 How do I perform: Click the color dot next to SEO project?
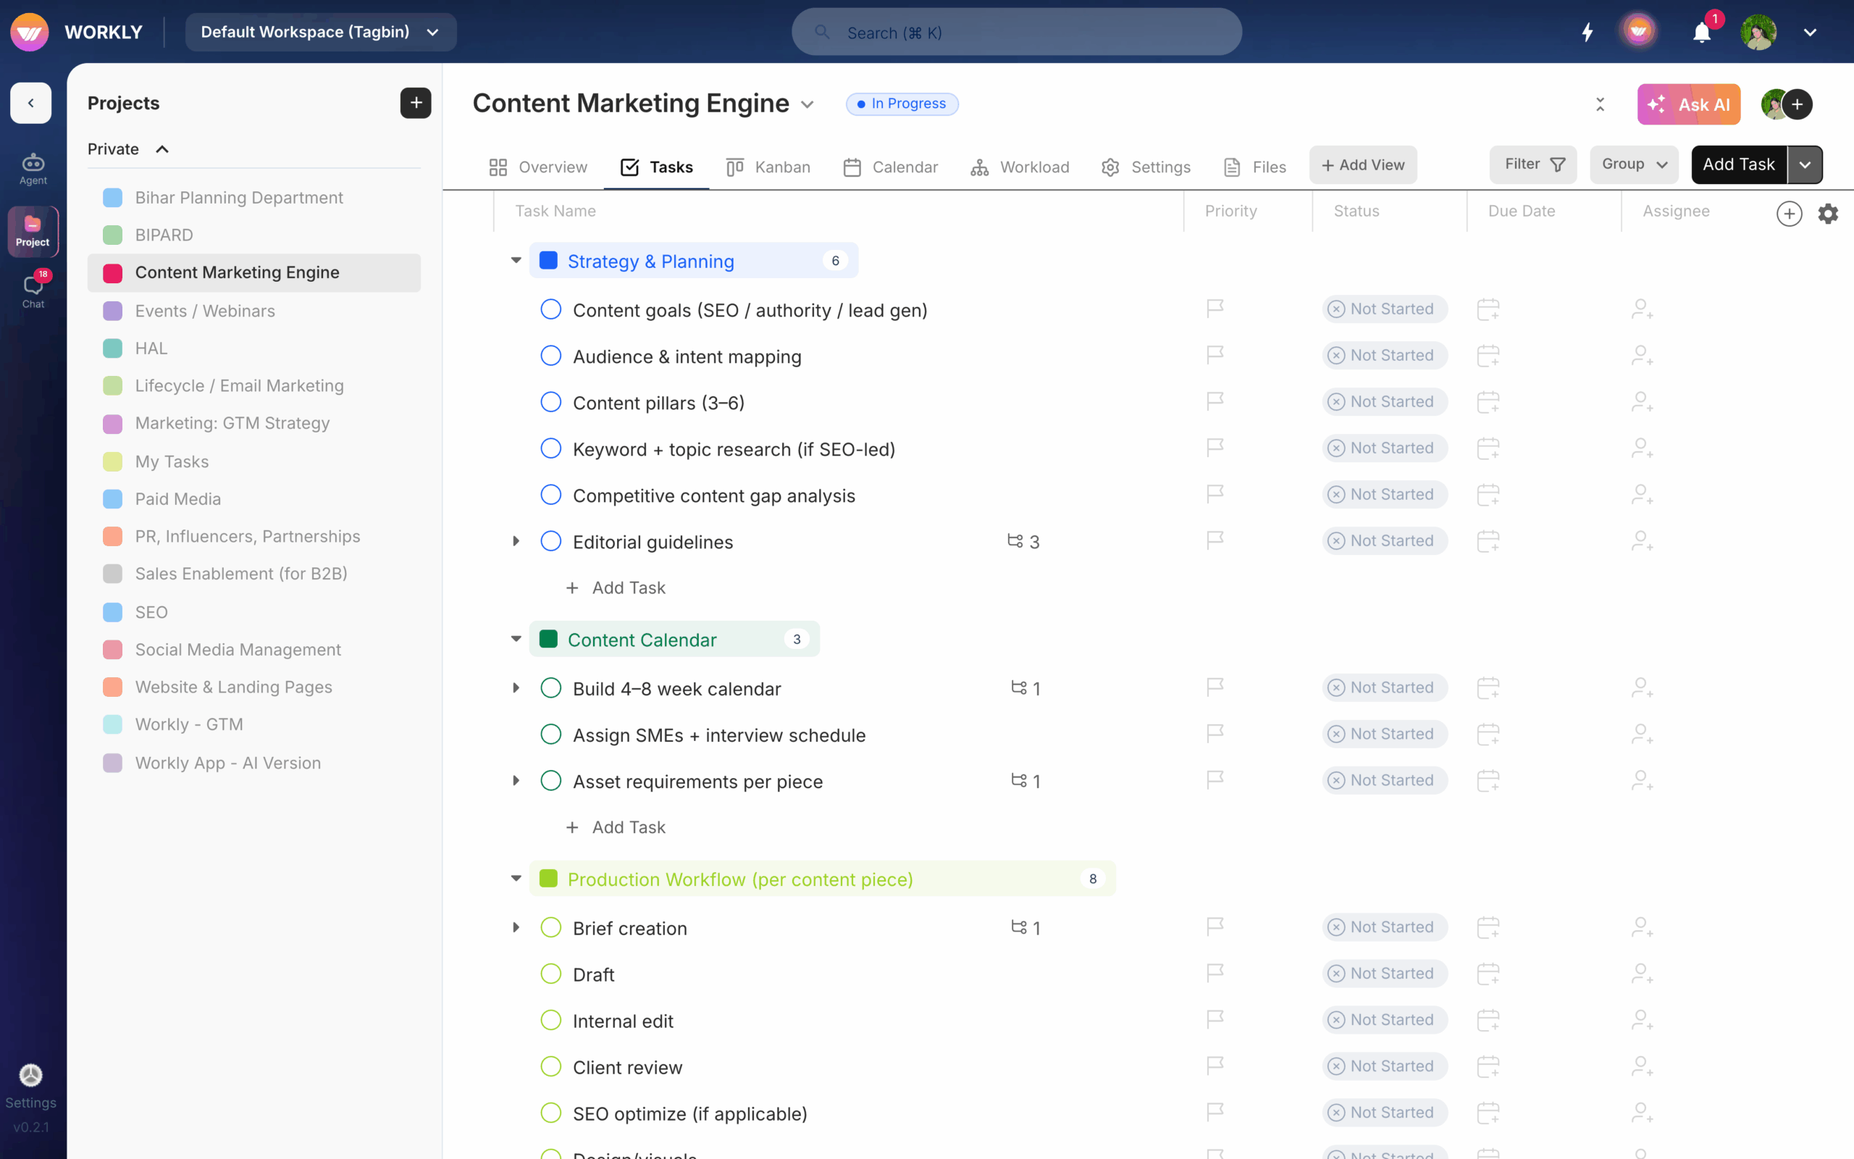coord(113,611)
